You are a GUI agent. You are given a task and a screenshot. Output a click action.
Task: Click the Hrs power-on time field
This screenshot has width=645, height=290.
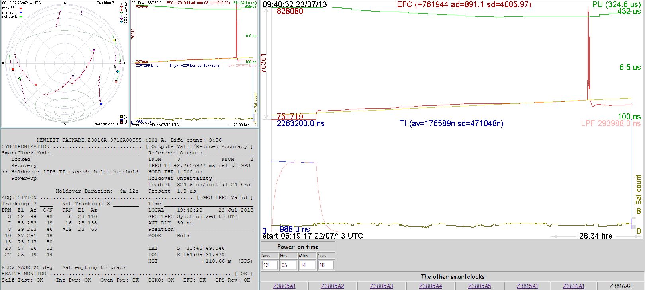(288, 265)
